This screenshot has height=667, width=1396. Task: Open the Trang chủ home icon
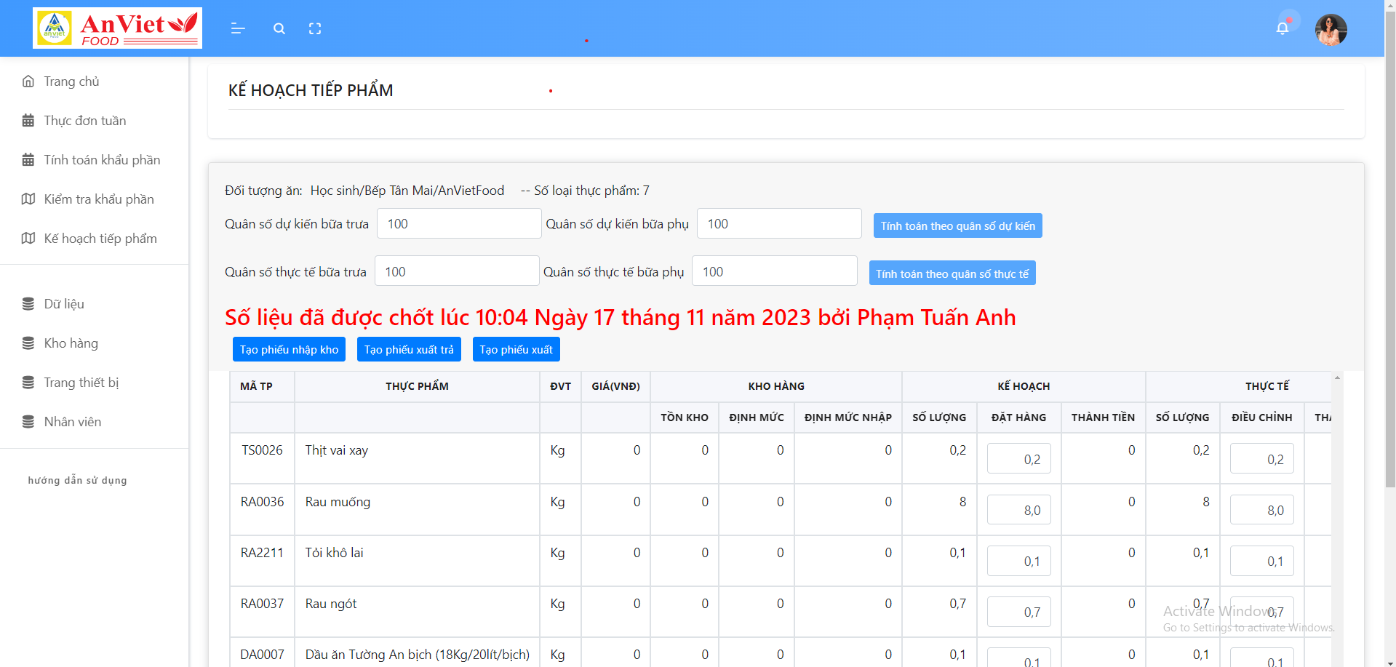(28, 81)
